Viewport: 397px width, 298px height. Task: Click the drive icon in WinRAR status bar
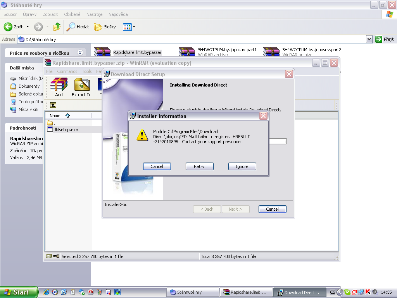[48, 256]
